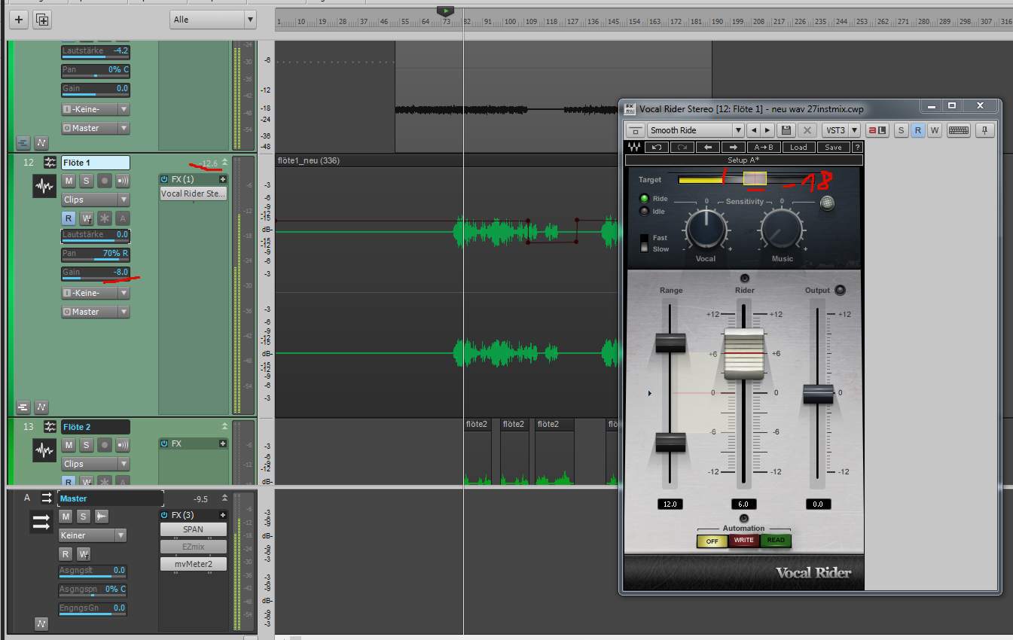Viewport: 1013px width, 640px height.
Task: Delete the Vocal Rider preset (X icon)
Action: click(807, 130)
